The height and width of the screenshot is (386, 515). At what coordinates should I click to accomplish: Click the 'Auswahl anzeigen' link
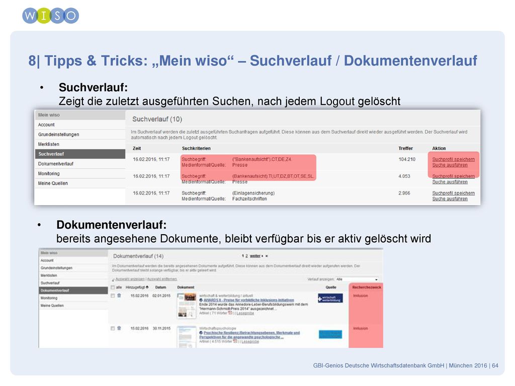pos(130,279)
